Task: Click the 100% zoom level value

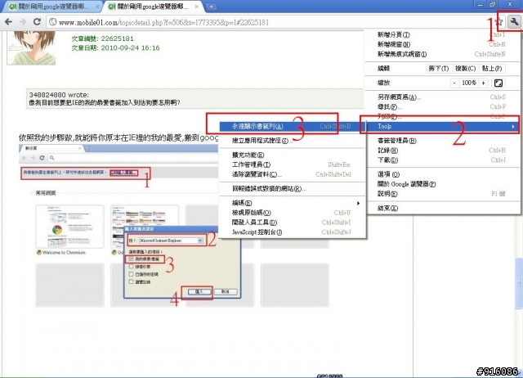Action: pyautogui.click(x=468, y=83)
